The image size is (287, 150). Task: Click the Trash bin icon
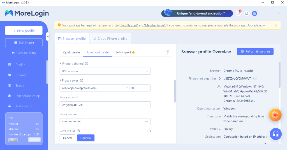pyautogui.click(x=10, y=85)
